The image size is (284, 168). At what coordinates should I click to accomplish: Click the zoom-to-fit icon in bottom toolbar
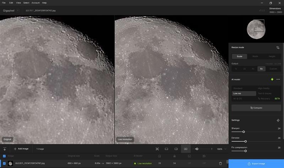[157, 149]
